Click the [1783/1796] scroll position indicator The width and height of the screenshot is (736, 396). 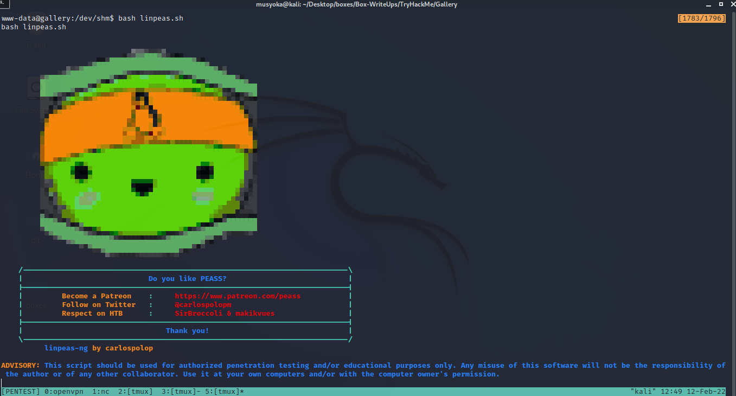[702, 18]
